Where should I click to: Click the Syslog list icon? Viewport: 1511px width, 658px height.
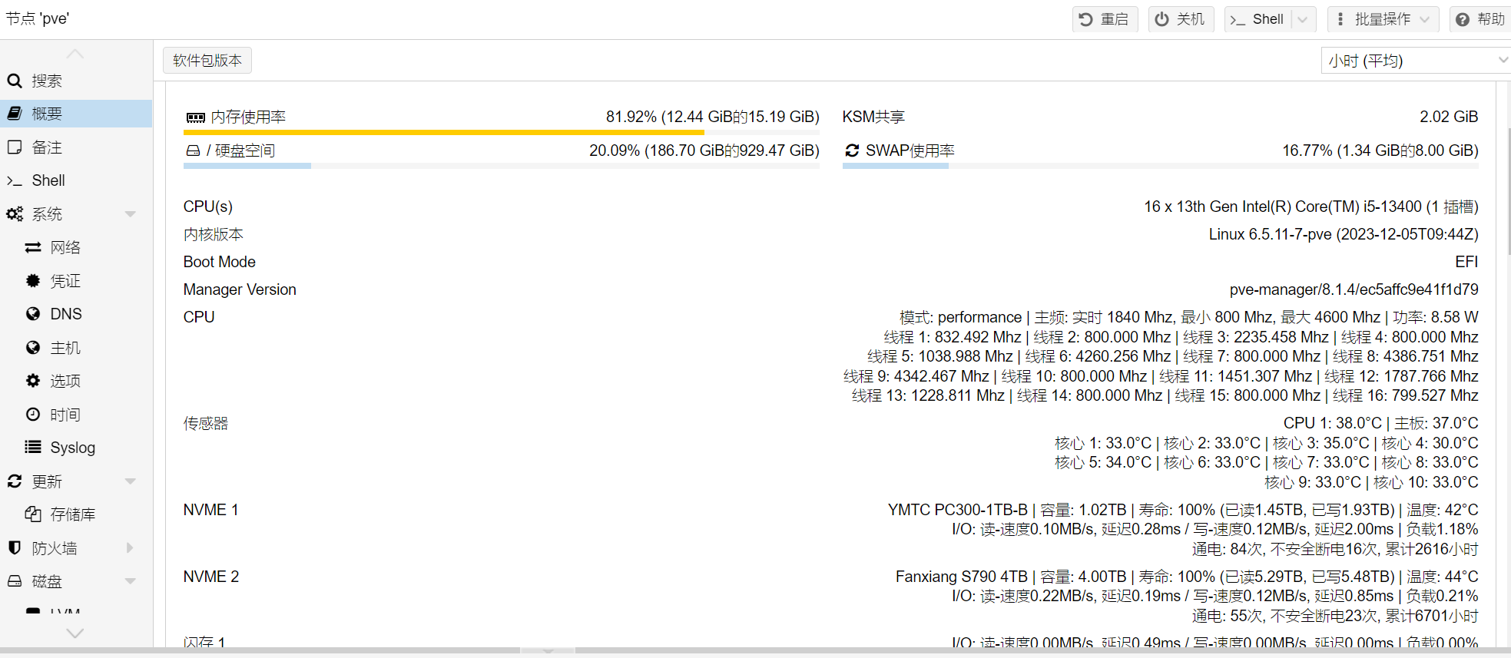coord(33,448)
